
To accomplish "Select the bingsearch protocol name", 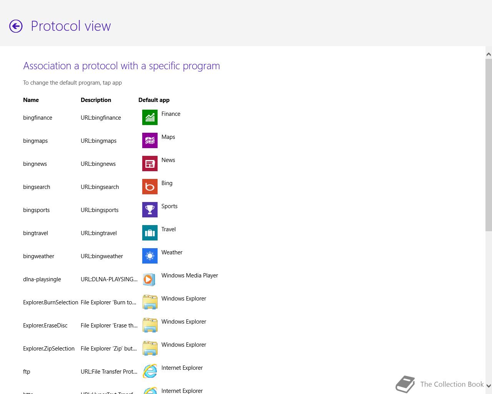I will (37, 187).
